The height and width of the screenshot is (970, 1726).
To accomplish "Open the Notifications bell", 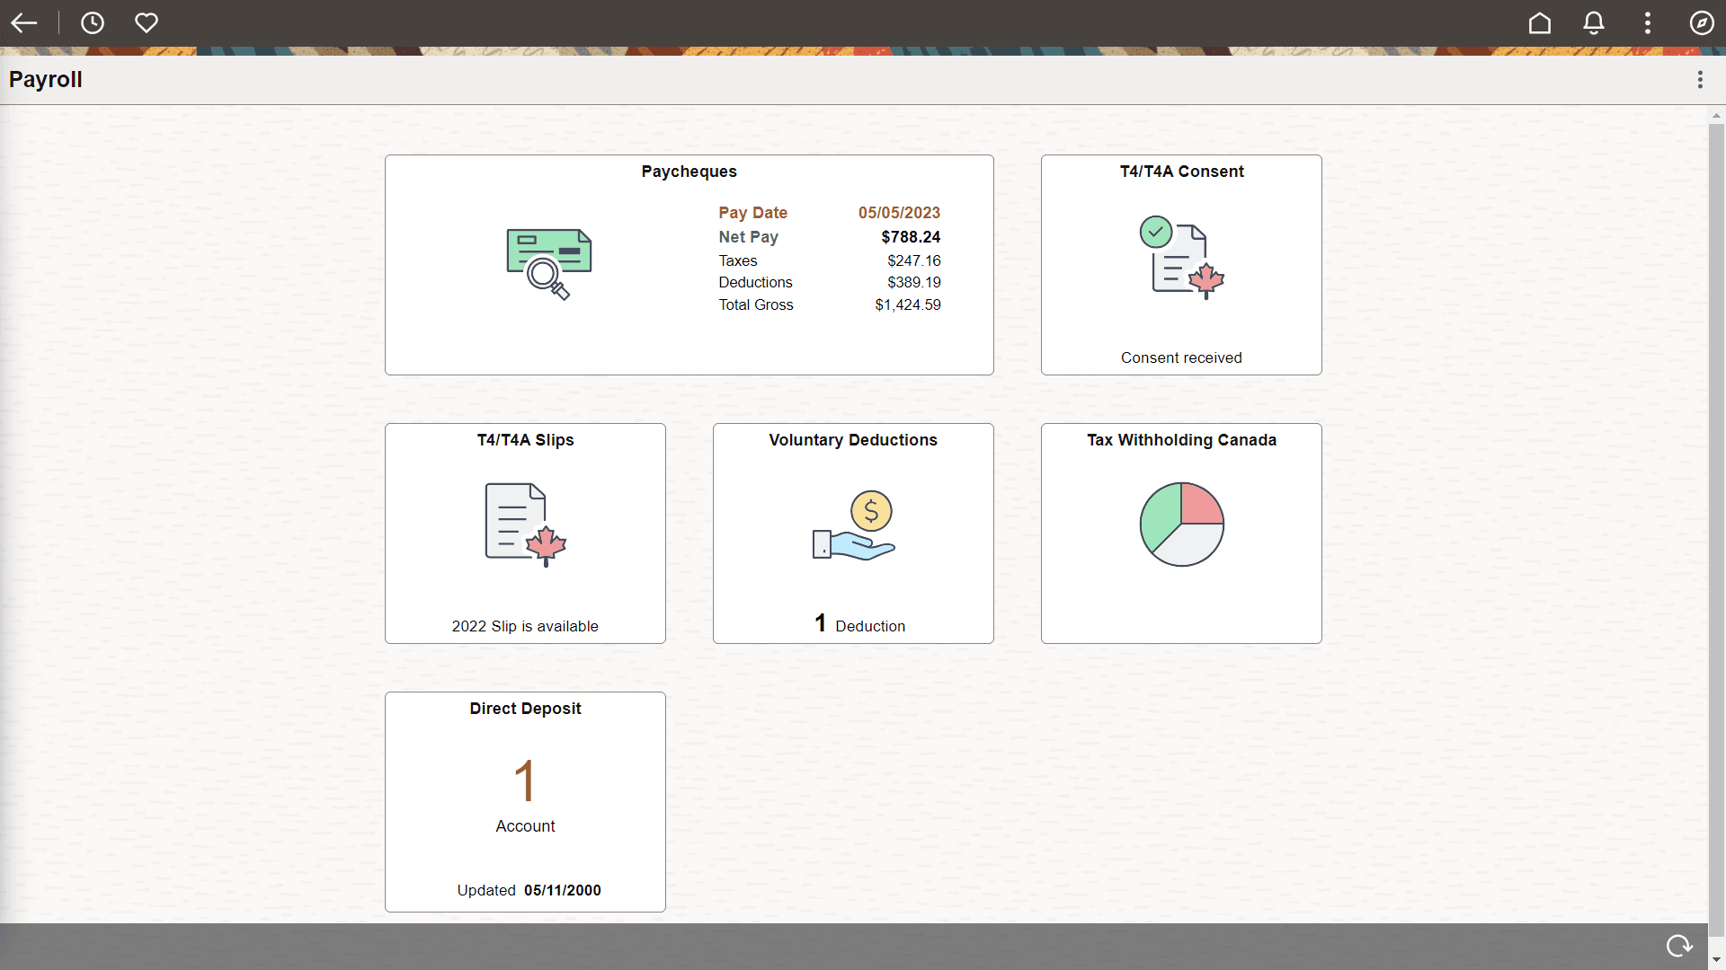I will pos(1593,23).
